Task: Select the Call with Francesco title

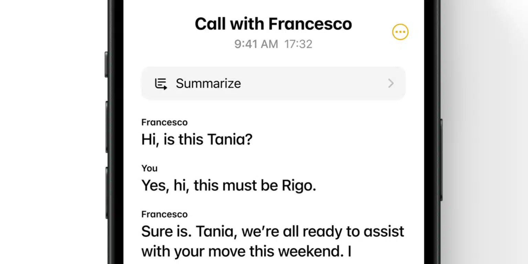Action: [273, 23]
